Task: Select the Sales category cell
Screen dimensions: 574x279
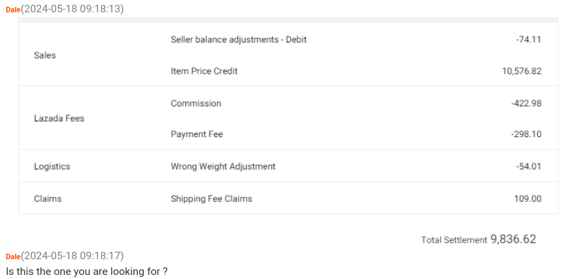Action: pyautogui.click(x=45, y=55)
